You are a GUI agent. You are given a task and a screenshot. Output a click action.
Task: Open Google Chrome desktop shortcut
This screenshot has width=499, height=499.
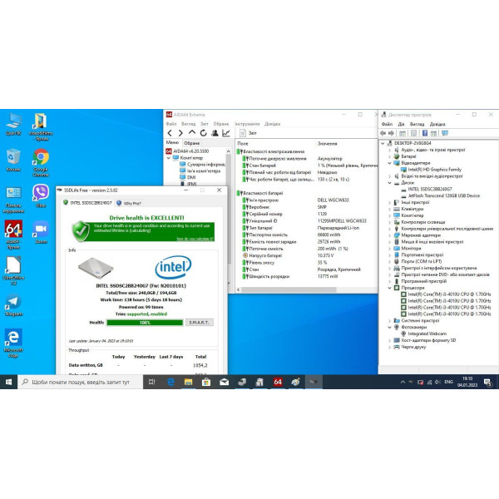41,163
